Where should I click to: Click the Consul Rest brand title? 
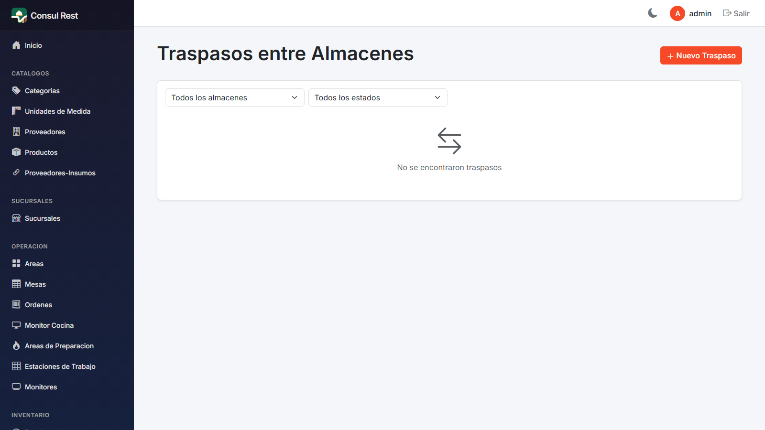[x=55, y=16]
